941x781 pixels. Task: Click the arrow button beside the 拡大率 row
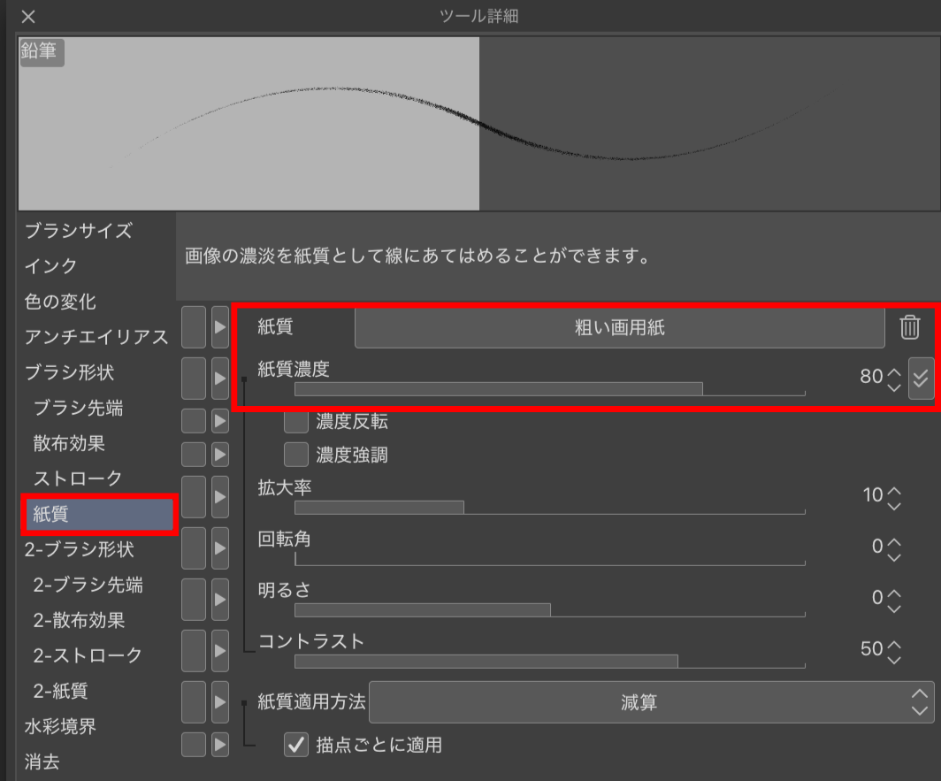[x=219, y=496]
